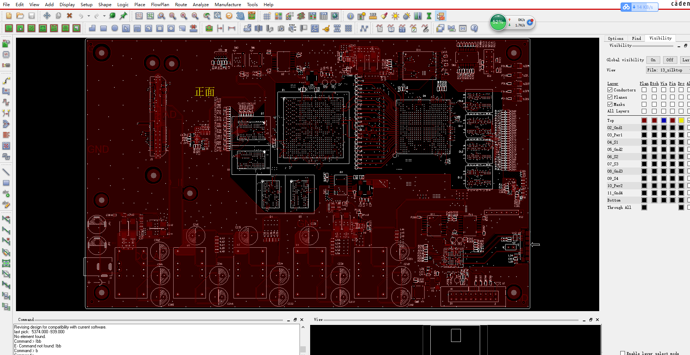The height and width of the screenshot is (355, 690).
Task: Open the 3D viewer icon
Action: 240,16
